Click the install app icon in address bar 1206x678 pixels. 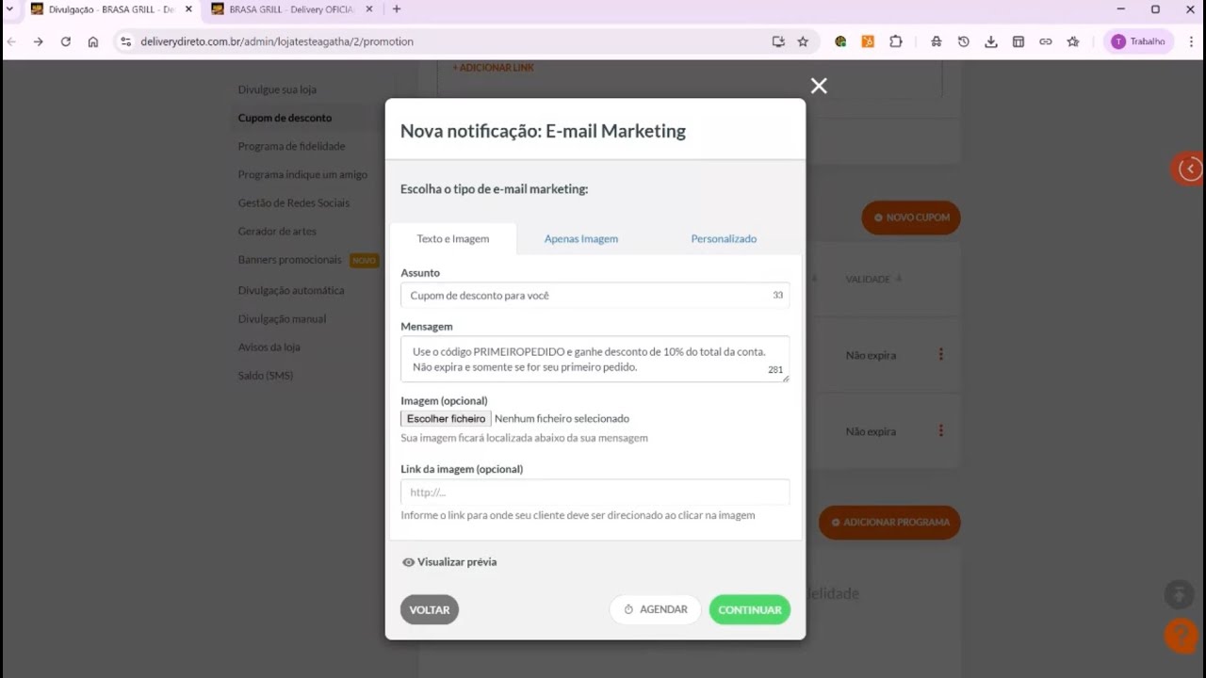778,41
